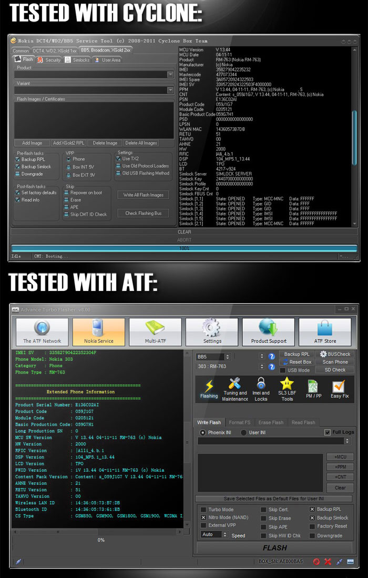Image resolution: width=368 pixels, height=578 pixels.
Task: Open Imei and Locks padlock icon
Action: coord(261,383)
